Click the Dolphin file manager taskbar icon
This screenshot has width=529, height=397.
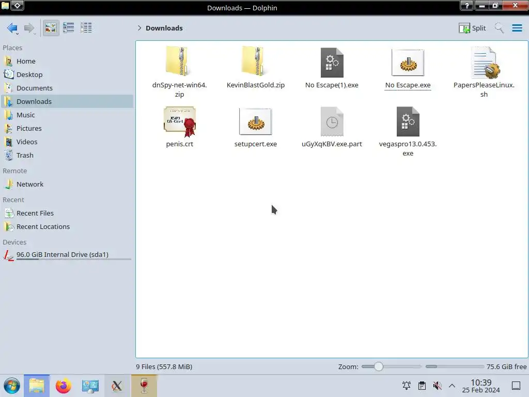(x=37, y=386)
